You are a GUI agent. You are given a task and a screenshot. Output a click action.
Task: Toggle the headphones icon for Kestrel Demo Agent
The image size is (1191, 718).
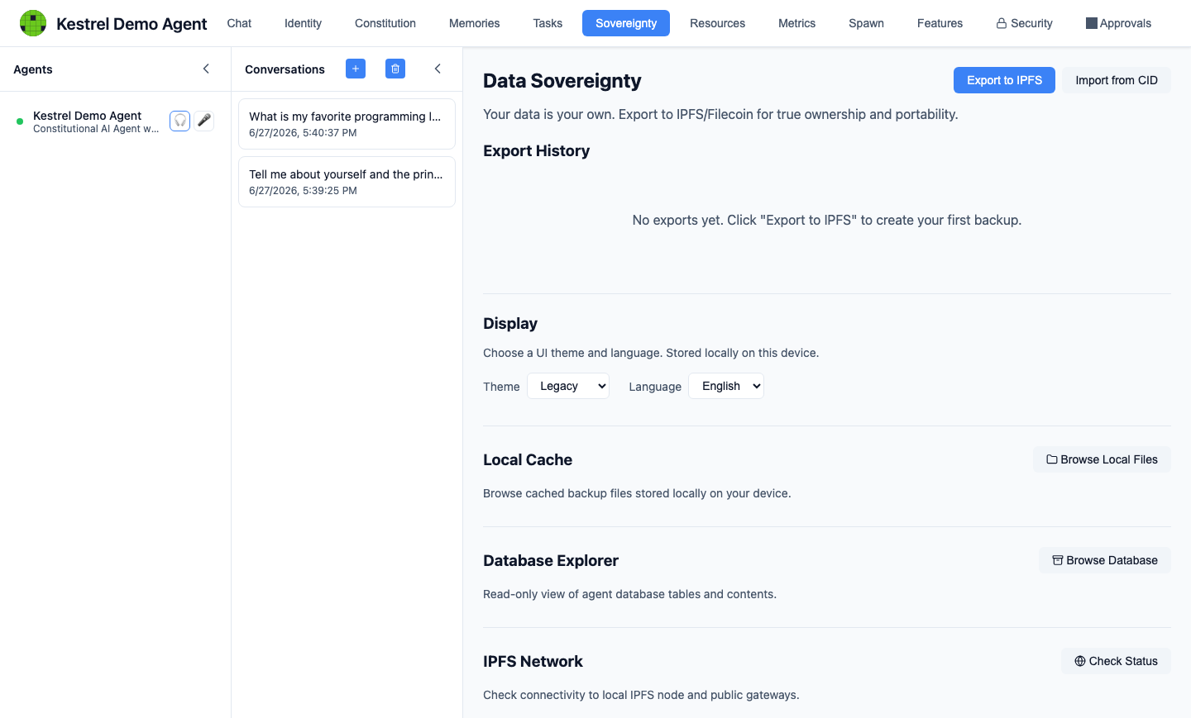[180, 121]
